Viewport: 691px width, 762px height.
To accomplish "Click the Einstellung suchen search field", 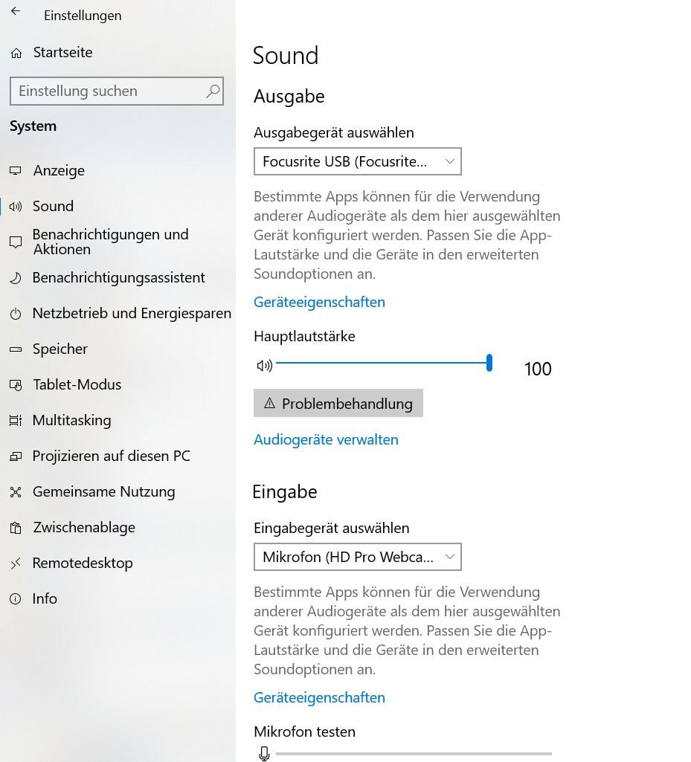I will pyautogui.click(x=108, y=91).
